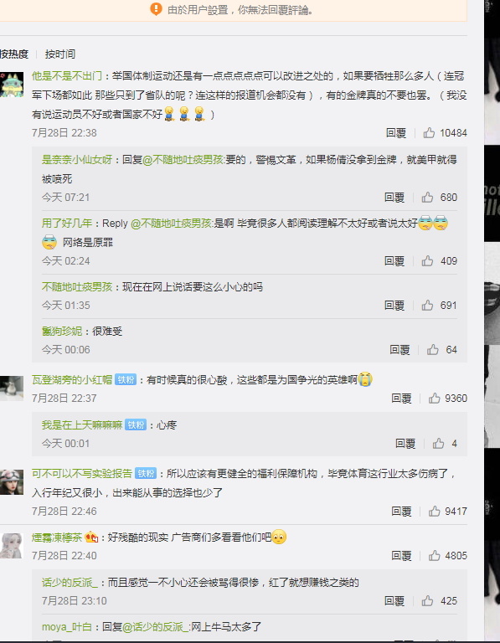Image resolution: width=500 pixels, height=643 pixels.
Task: Click thumbs-up beside 4805 likes
Action: click(x=435, y=555)
